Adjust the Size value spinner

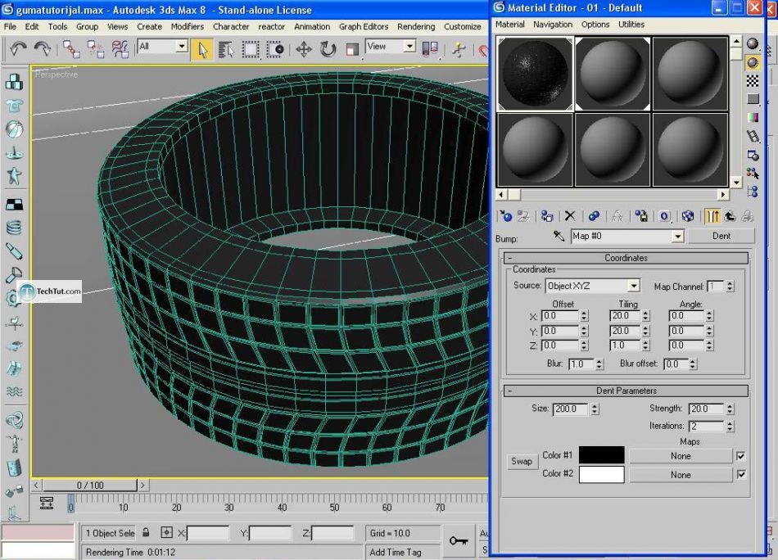pyautogui.click(x=595, y=409)
